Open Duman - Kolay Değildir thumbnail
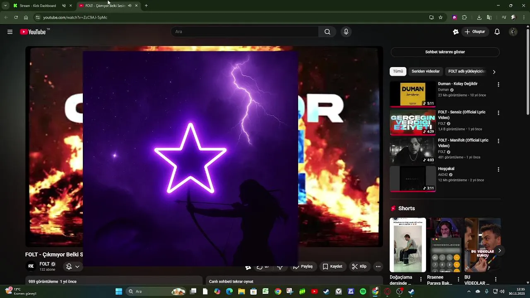Image resolution: width=530 pixels, height=298 pixels. [x=413, y=94]
